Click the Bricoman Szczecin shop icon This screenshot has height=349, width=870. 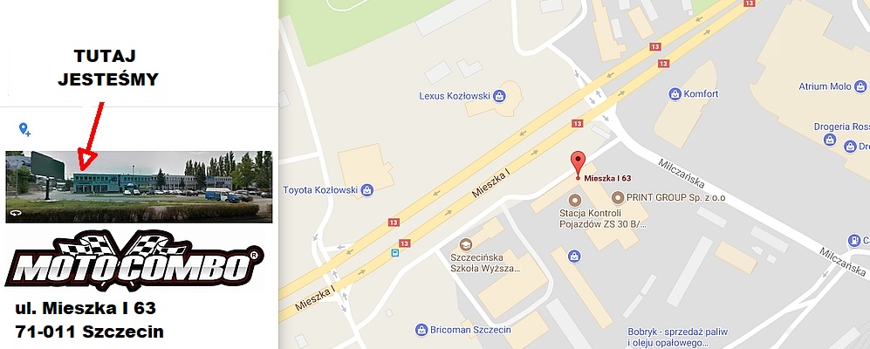click(x=421, y=330)
